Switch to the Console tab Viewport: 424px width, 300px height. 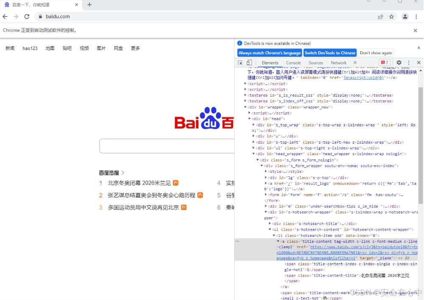(x=293, y=63)
